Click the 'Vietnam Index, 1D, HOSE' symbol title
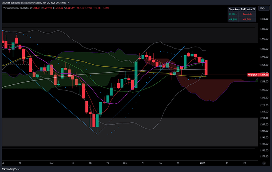This screenshot has height=172, width=272. click(x=16, y=8)
